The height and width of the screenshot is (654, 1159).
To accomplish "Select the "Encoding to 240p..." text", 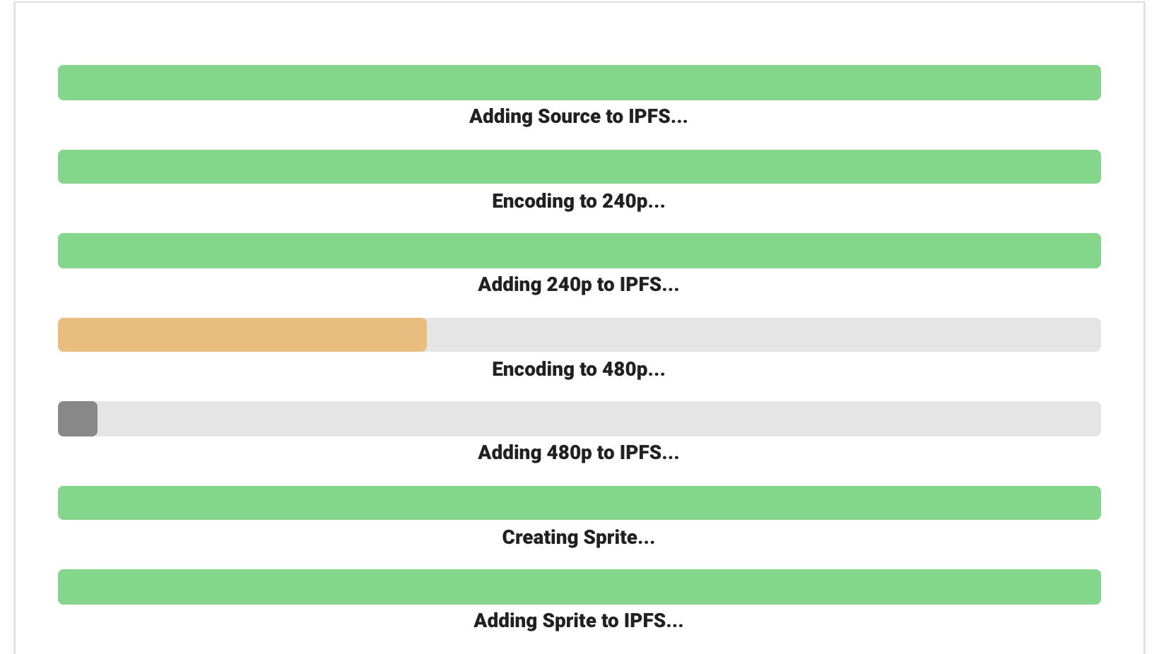I will click(x=578, y=201).
